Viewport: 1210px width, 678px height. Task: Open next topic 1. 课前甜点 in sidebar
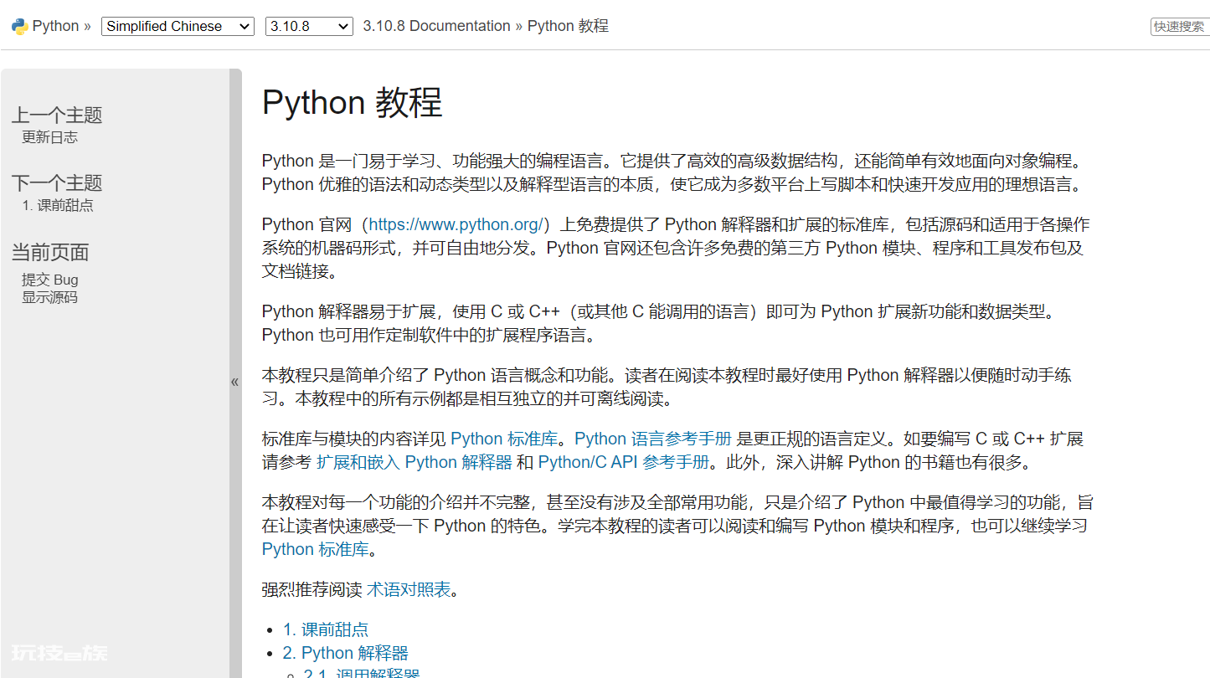pos(58,205)
